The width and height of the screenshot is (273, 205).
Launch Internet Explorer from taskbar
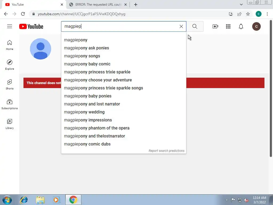click(x=24, y=200)
